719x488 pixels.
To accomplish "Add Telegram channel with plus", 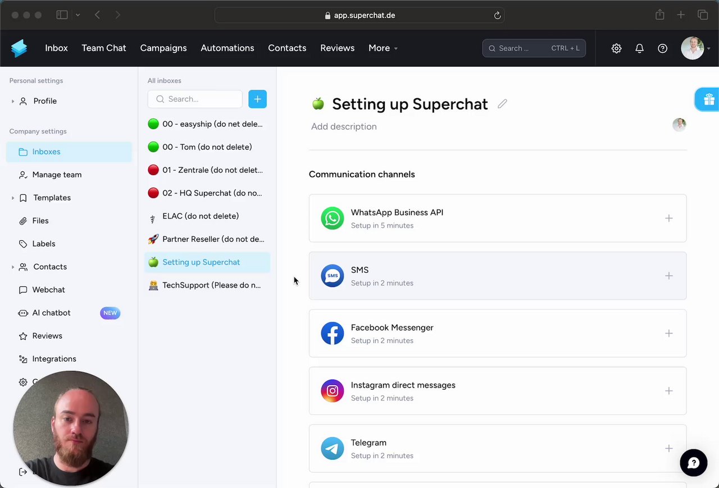I will pyautogui.click(x=668, y=449).
